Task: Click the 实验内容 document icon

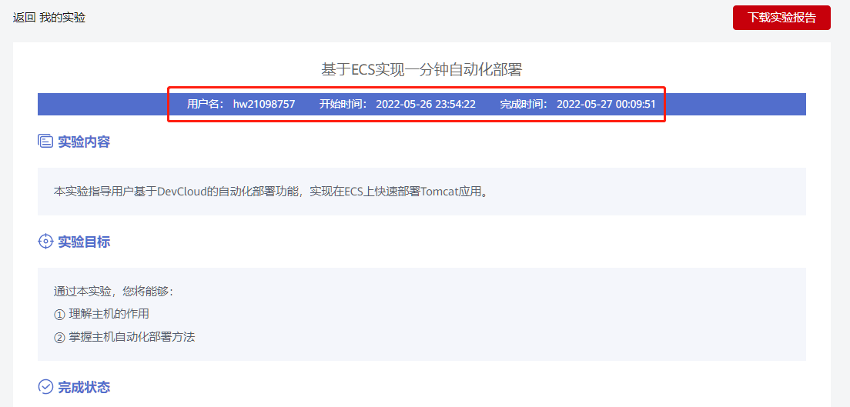Action: [x=45, y=142]
